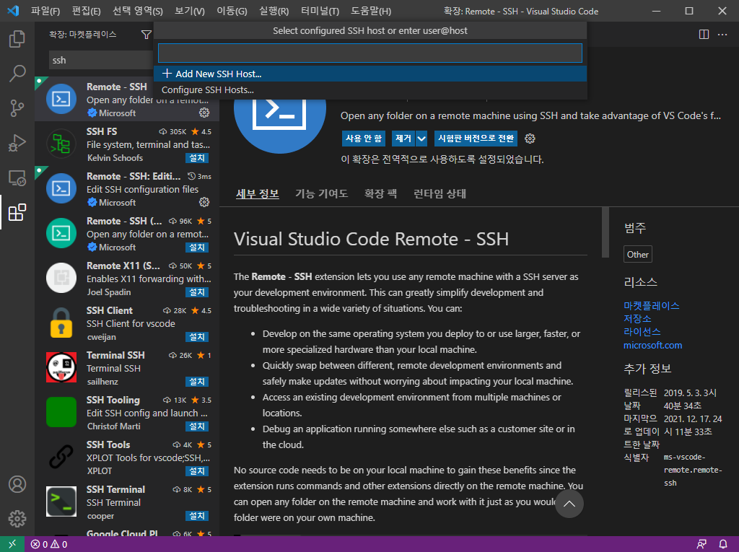Open the 보기(V) menu
This screenshot has height=552, width=739.
pos(190,11)
